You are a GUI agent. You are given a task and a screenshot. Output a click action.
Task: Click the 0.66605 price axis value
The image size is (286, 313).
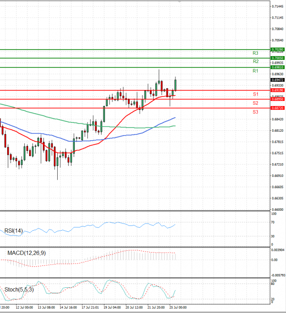(x=277, y=187)
